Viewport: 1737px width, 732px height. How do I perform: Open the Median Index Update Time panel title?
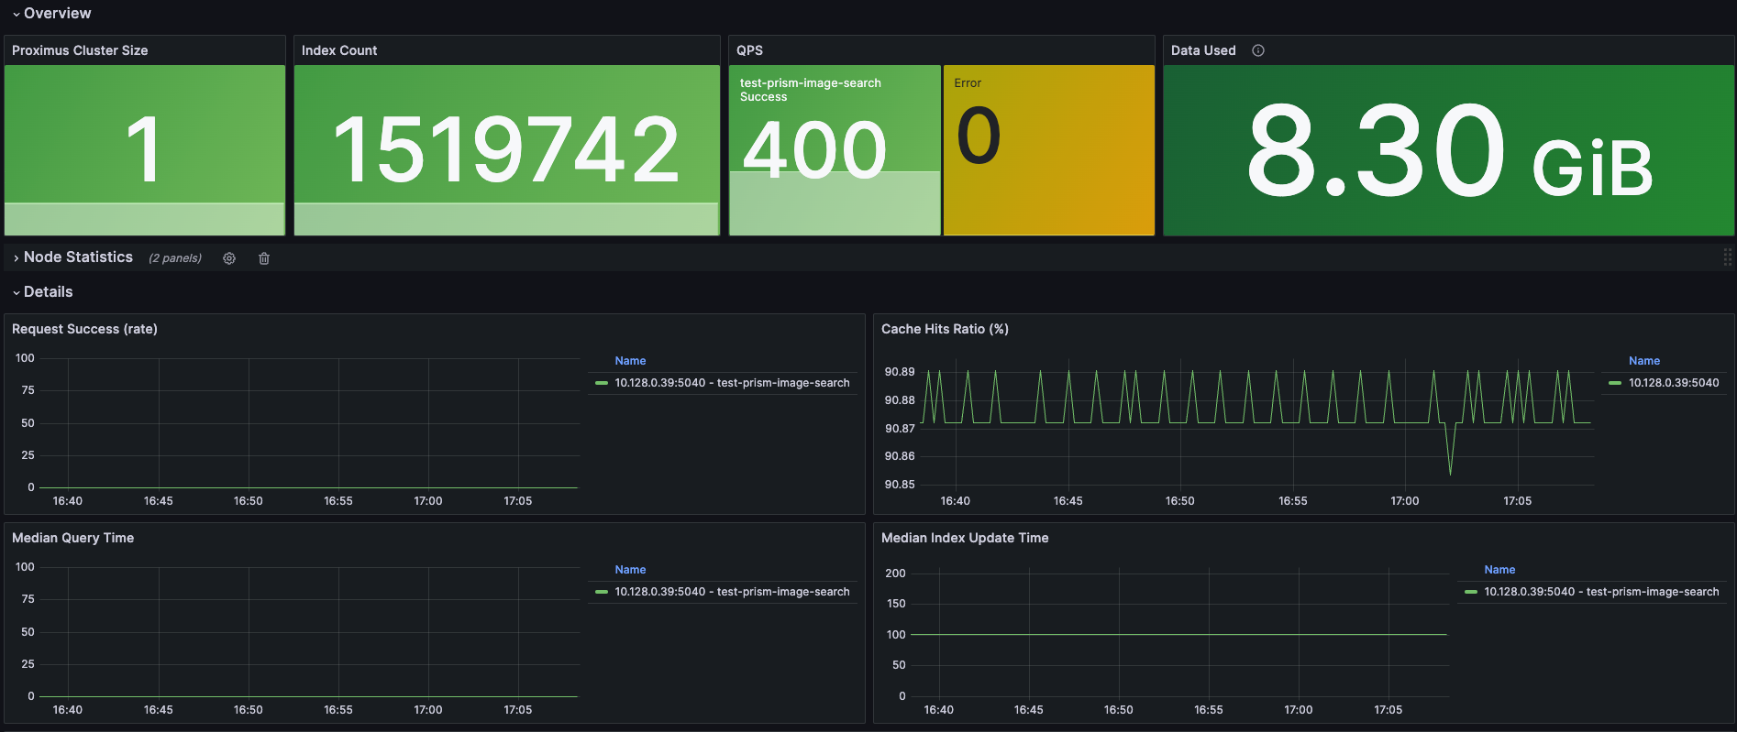[x=965, y=538]
